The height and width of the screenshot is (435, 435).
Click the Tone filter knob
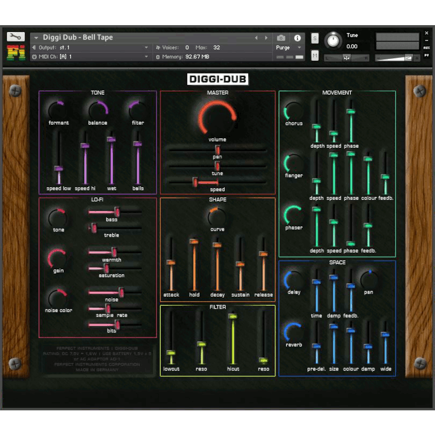pos(138,110)
